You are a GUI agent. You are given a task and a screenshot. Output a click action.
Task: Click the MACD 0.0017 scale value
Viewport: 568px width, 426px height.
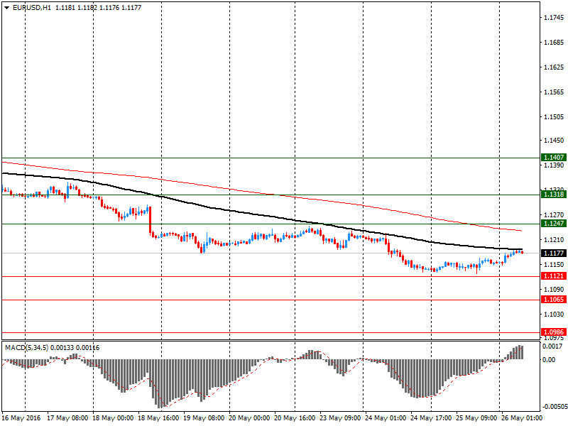click(552, 346)
